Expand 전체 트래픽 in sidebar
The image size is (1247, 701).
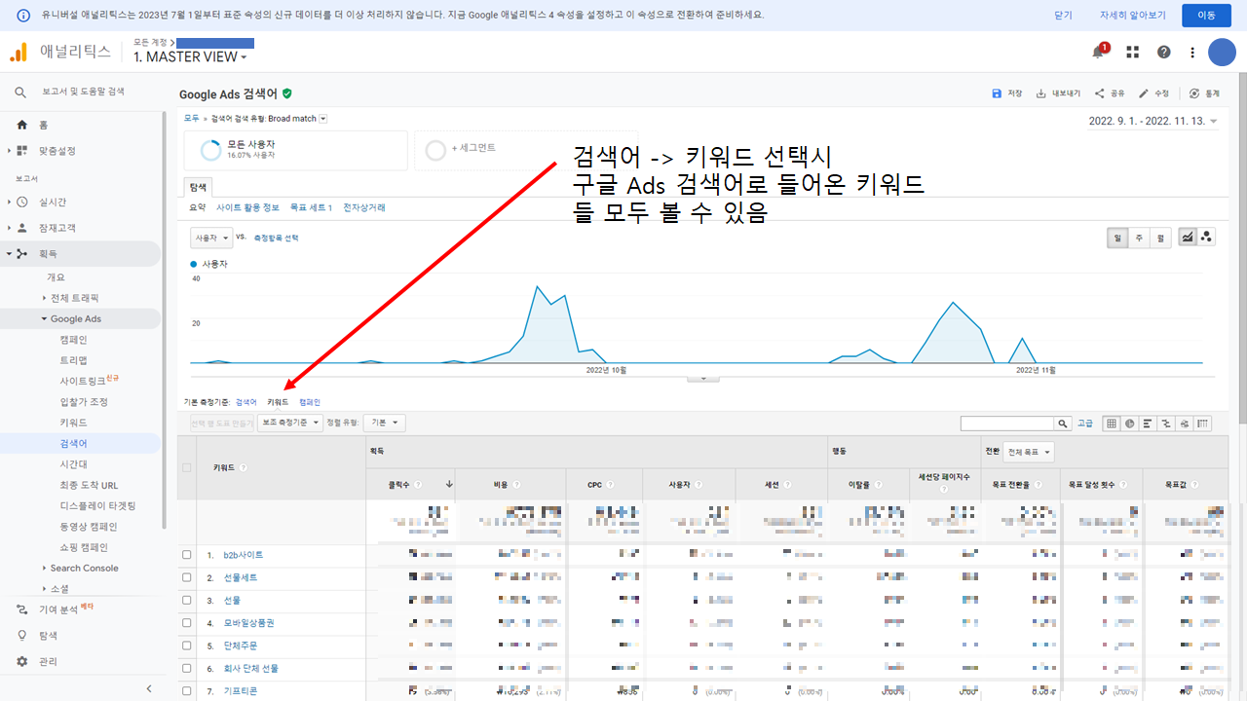(x=44, y=298)
